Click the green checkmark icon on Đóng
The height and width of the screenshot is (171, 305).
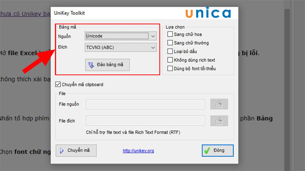point(207,150)
